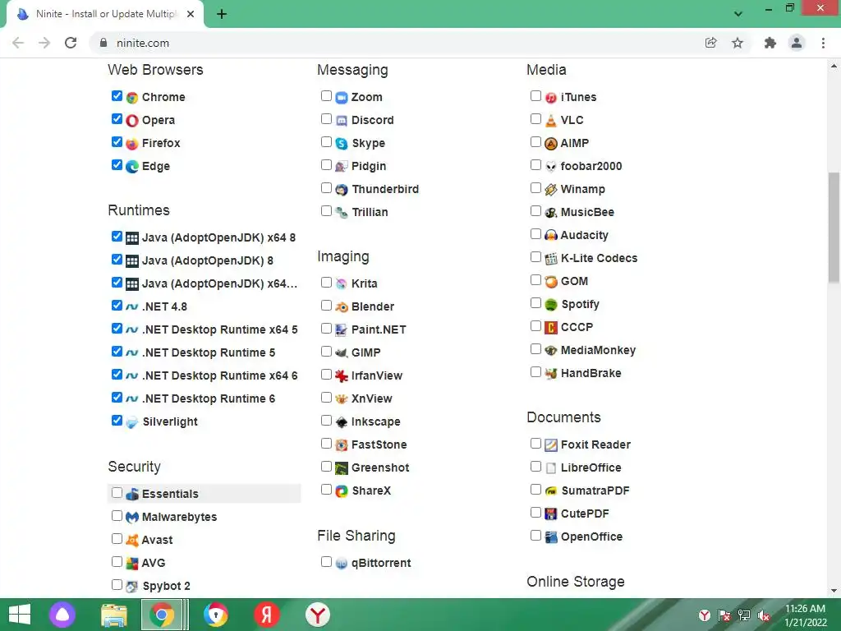Click the AIMP app icon
The height and width of the screenshot is (631, 841).
point(551,144)
